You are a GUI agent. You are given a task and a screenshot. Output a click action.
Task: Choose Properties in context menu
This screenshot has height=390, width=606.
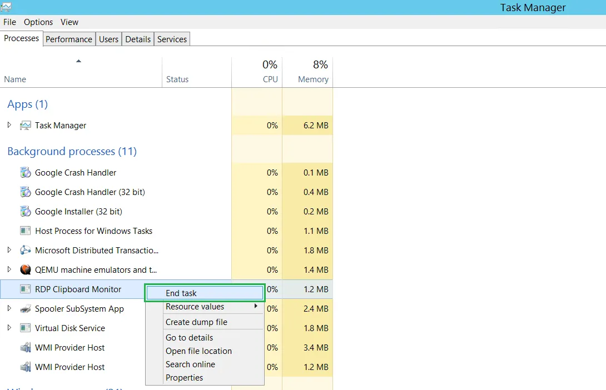(205, 378)
